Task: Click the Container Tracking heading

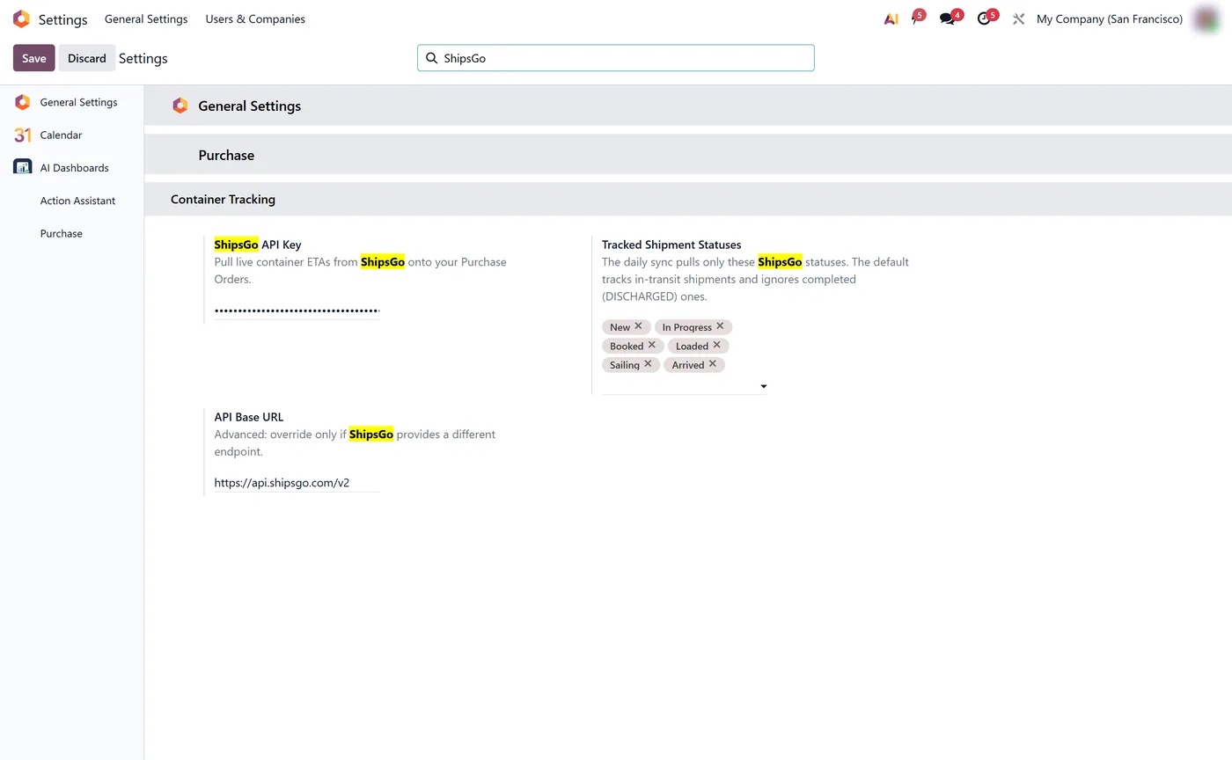Action: 223,200
